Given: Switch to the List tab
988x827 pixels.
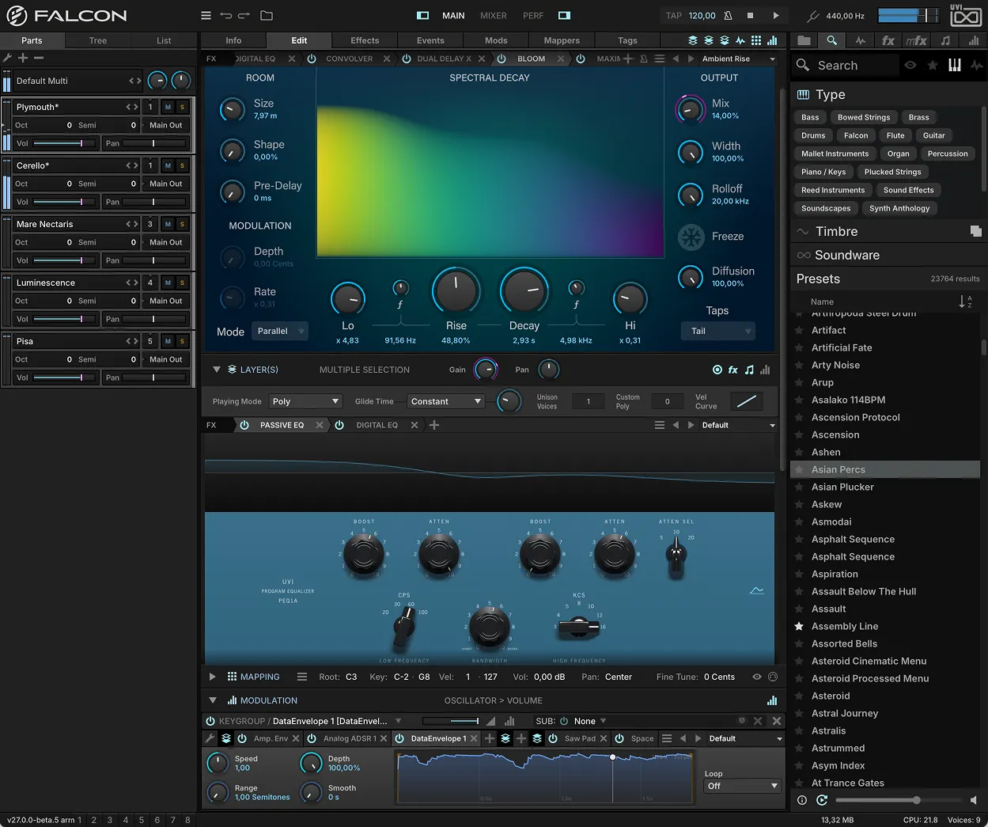Looking at the screenshot, I should tap(164, 40).
